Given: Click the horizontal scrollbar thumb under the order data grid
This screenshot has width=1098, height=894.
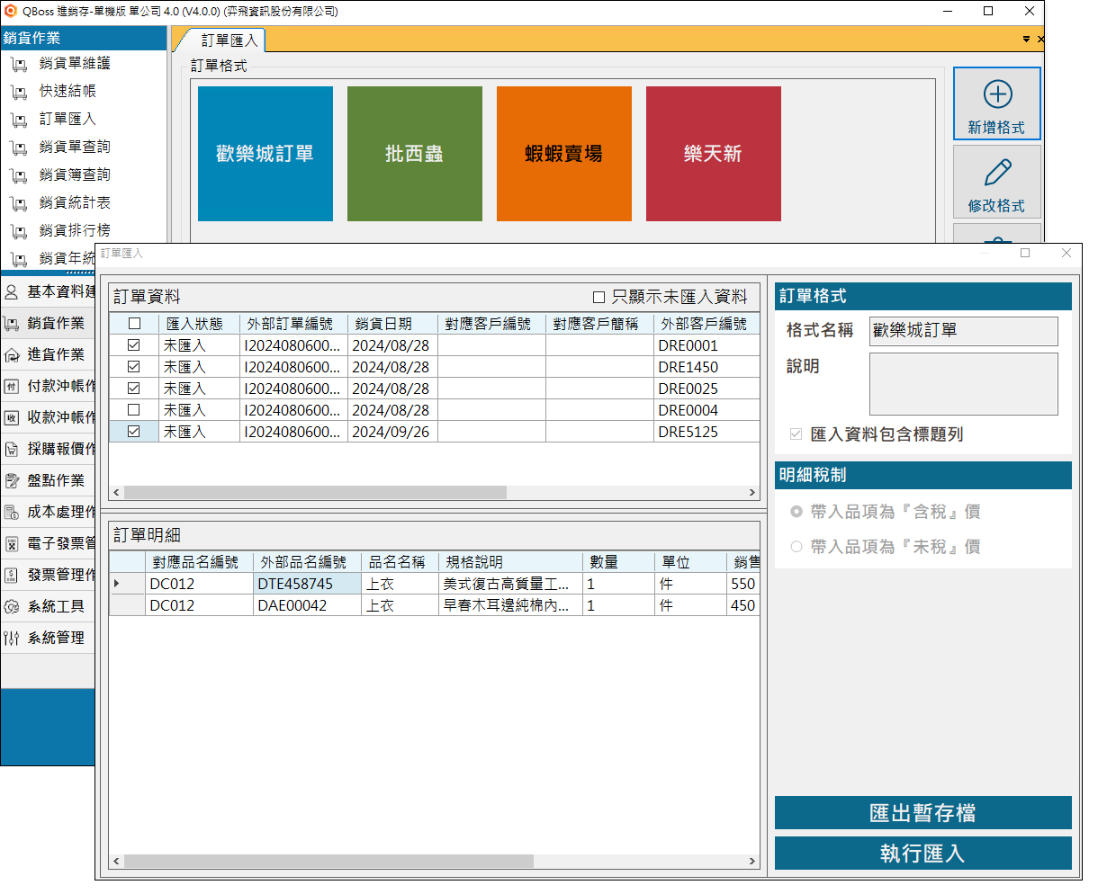Looking at the screenshot, I should click(x=316, y=493).
